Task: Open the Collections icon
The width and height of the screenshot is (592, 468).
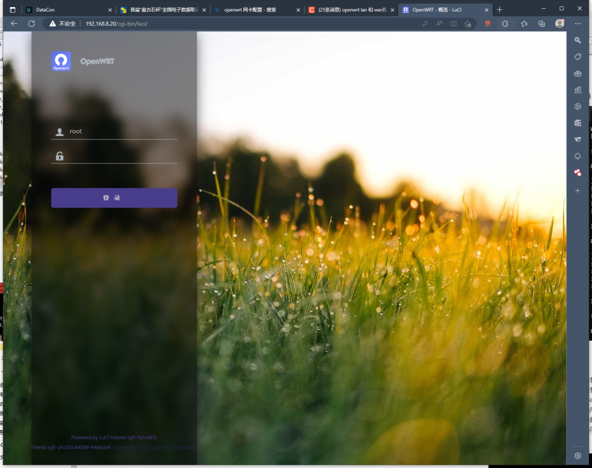Action: pos(542,24)
